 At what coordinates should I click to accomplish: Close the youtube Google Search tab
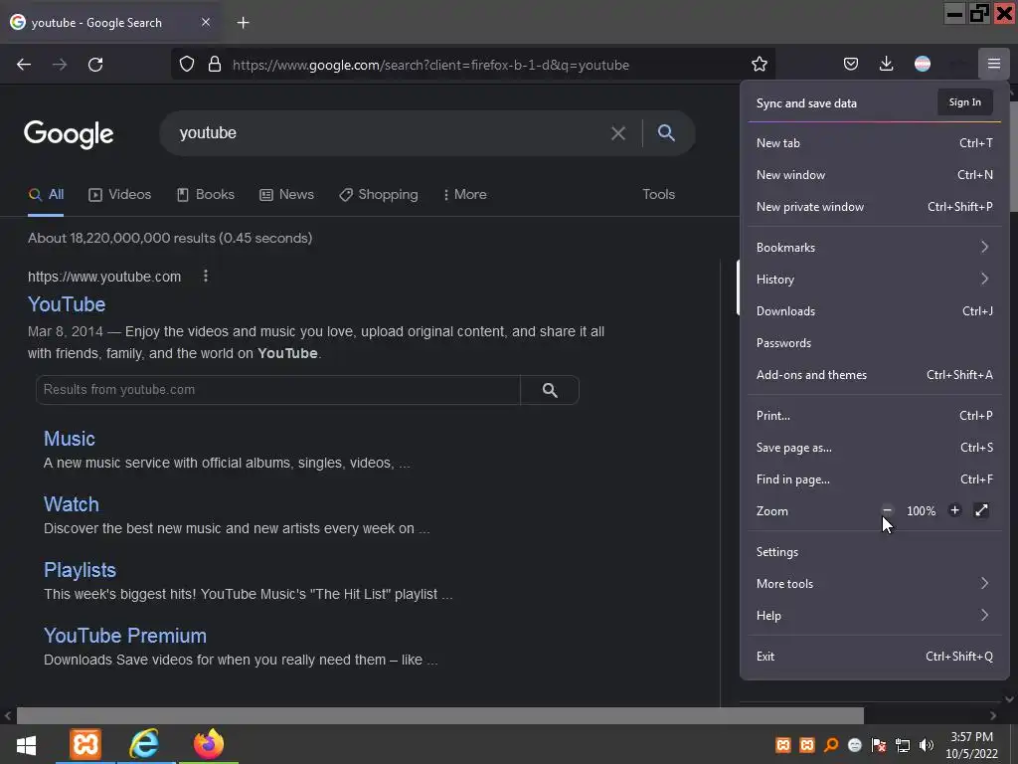(x=205, y=22)
